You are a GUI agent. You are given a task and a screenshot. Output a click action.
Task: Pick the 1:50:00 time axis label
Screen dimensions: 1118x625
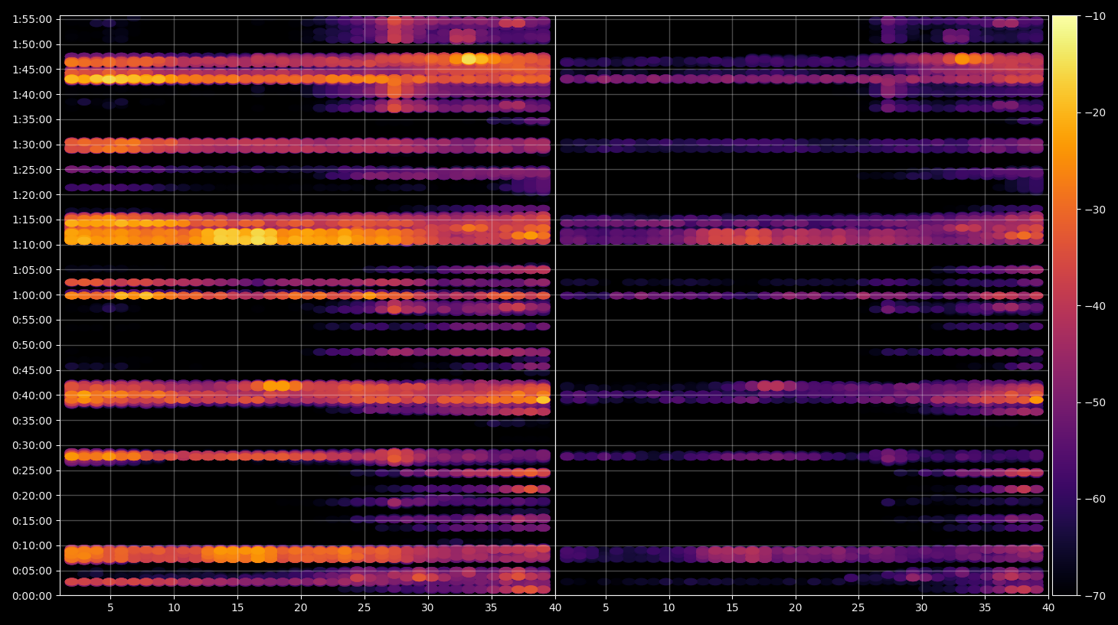32,44
